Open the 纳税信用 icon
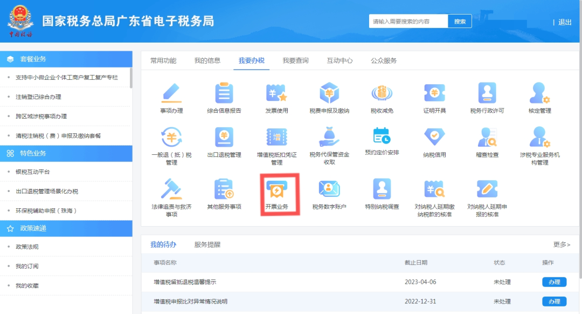 coord(435,137)
